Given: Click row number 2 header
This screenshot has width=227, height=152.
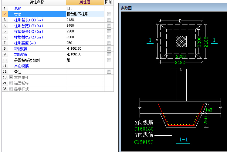Looking at the screenshot, I should (5, 14).
